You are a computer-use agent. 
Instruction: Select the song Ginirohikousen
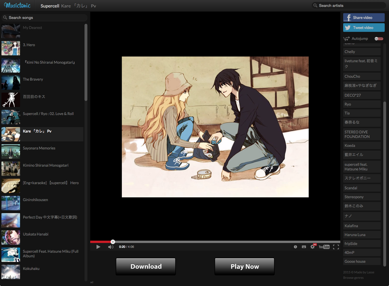[x=42, y=203]
